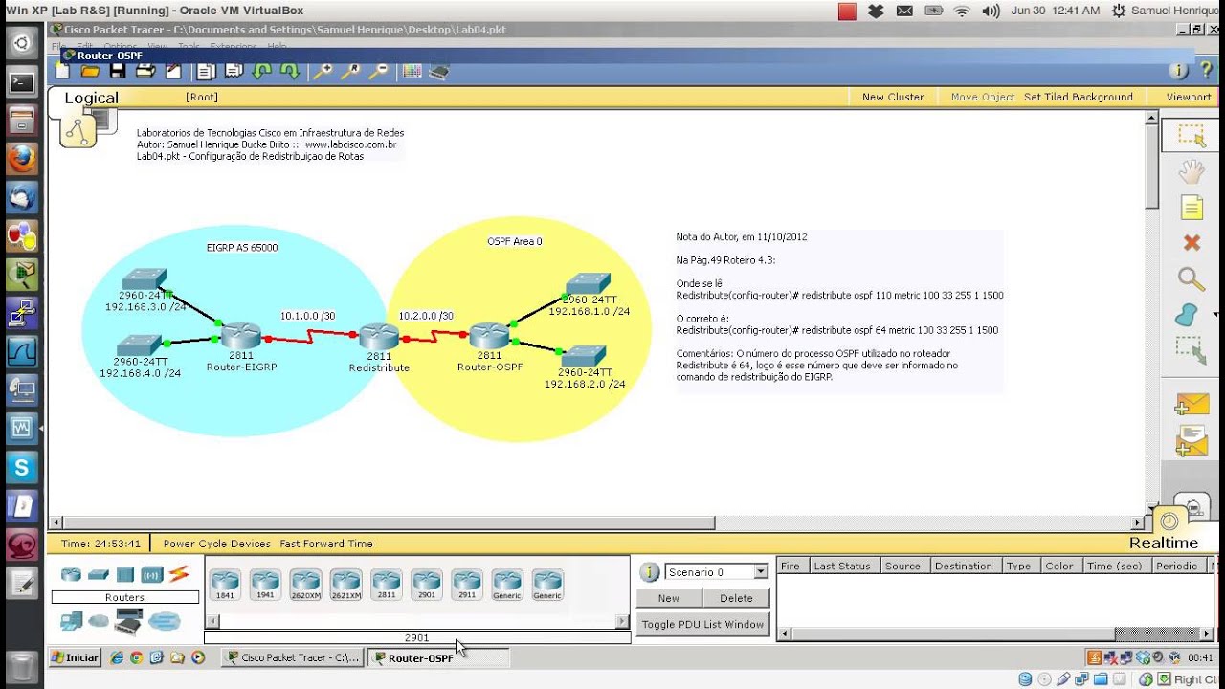Redo with the second green arrow icon

tap(289, 71)
